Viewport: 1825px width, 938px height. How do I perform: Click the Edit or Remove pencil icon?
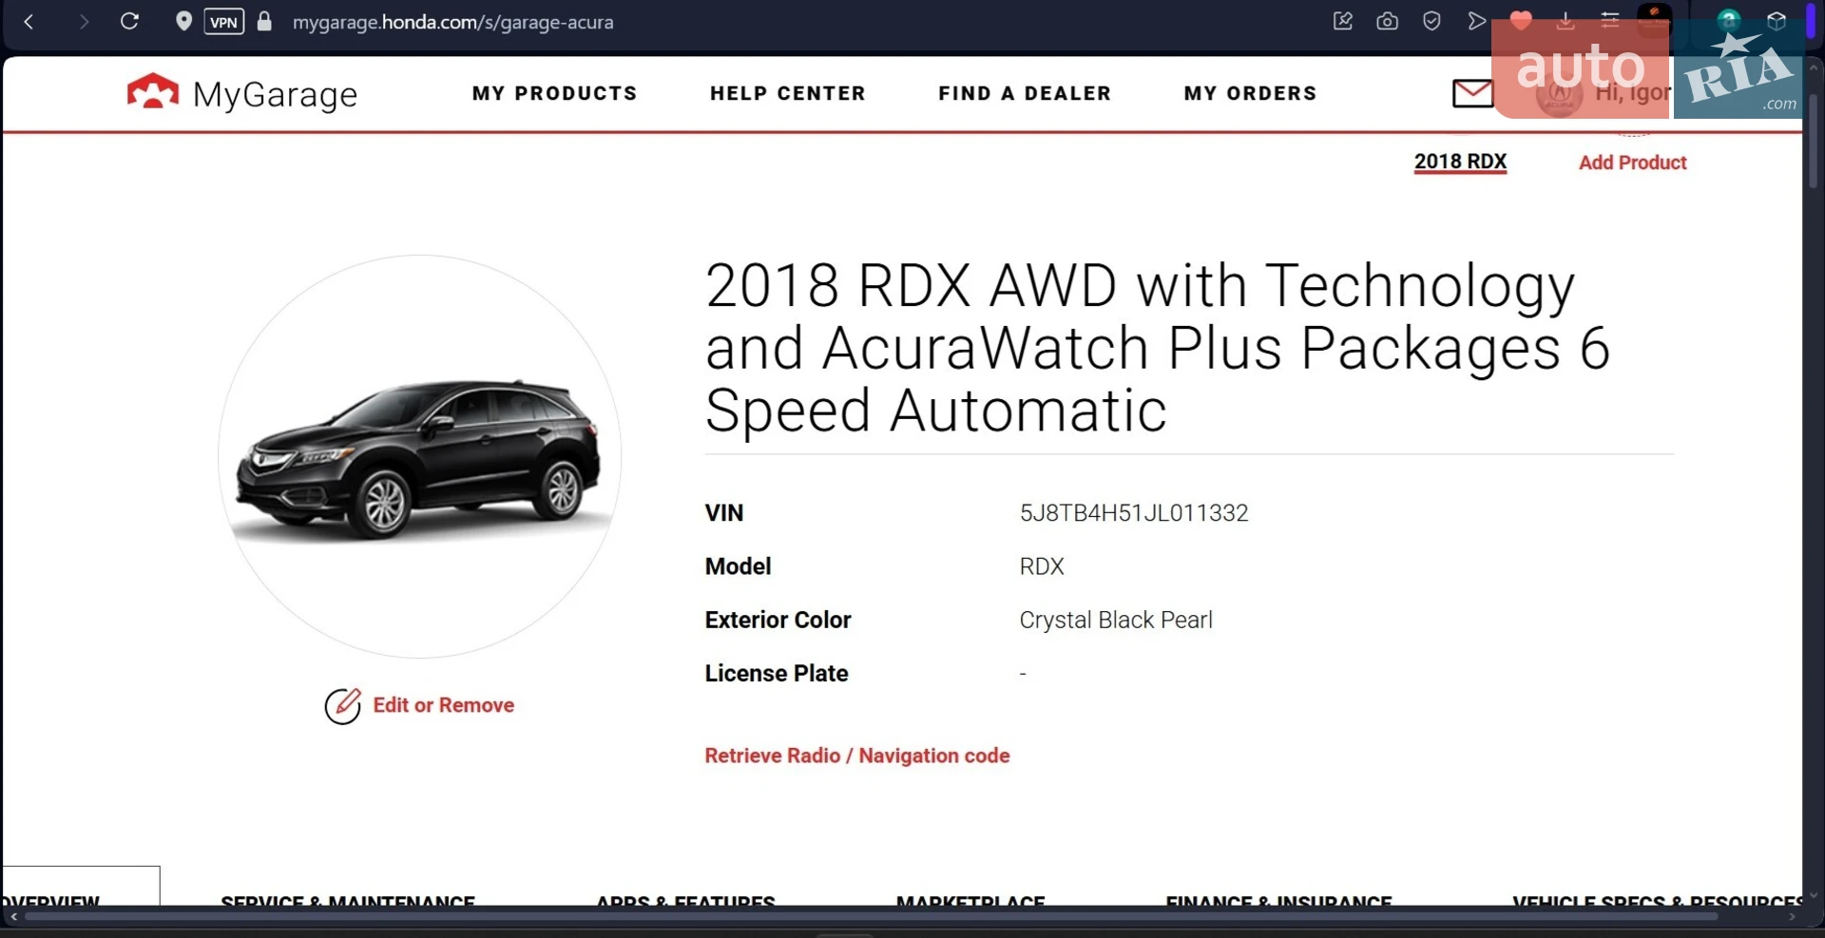point(342,706)
